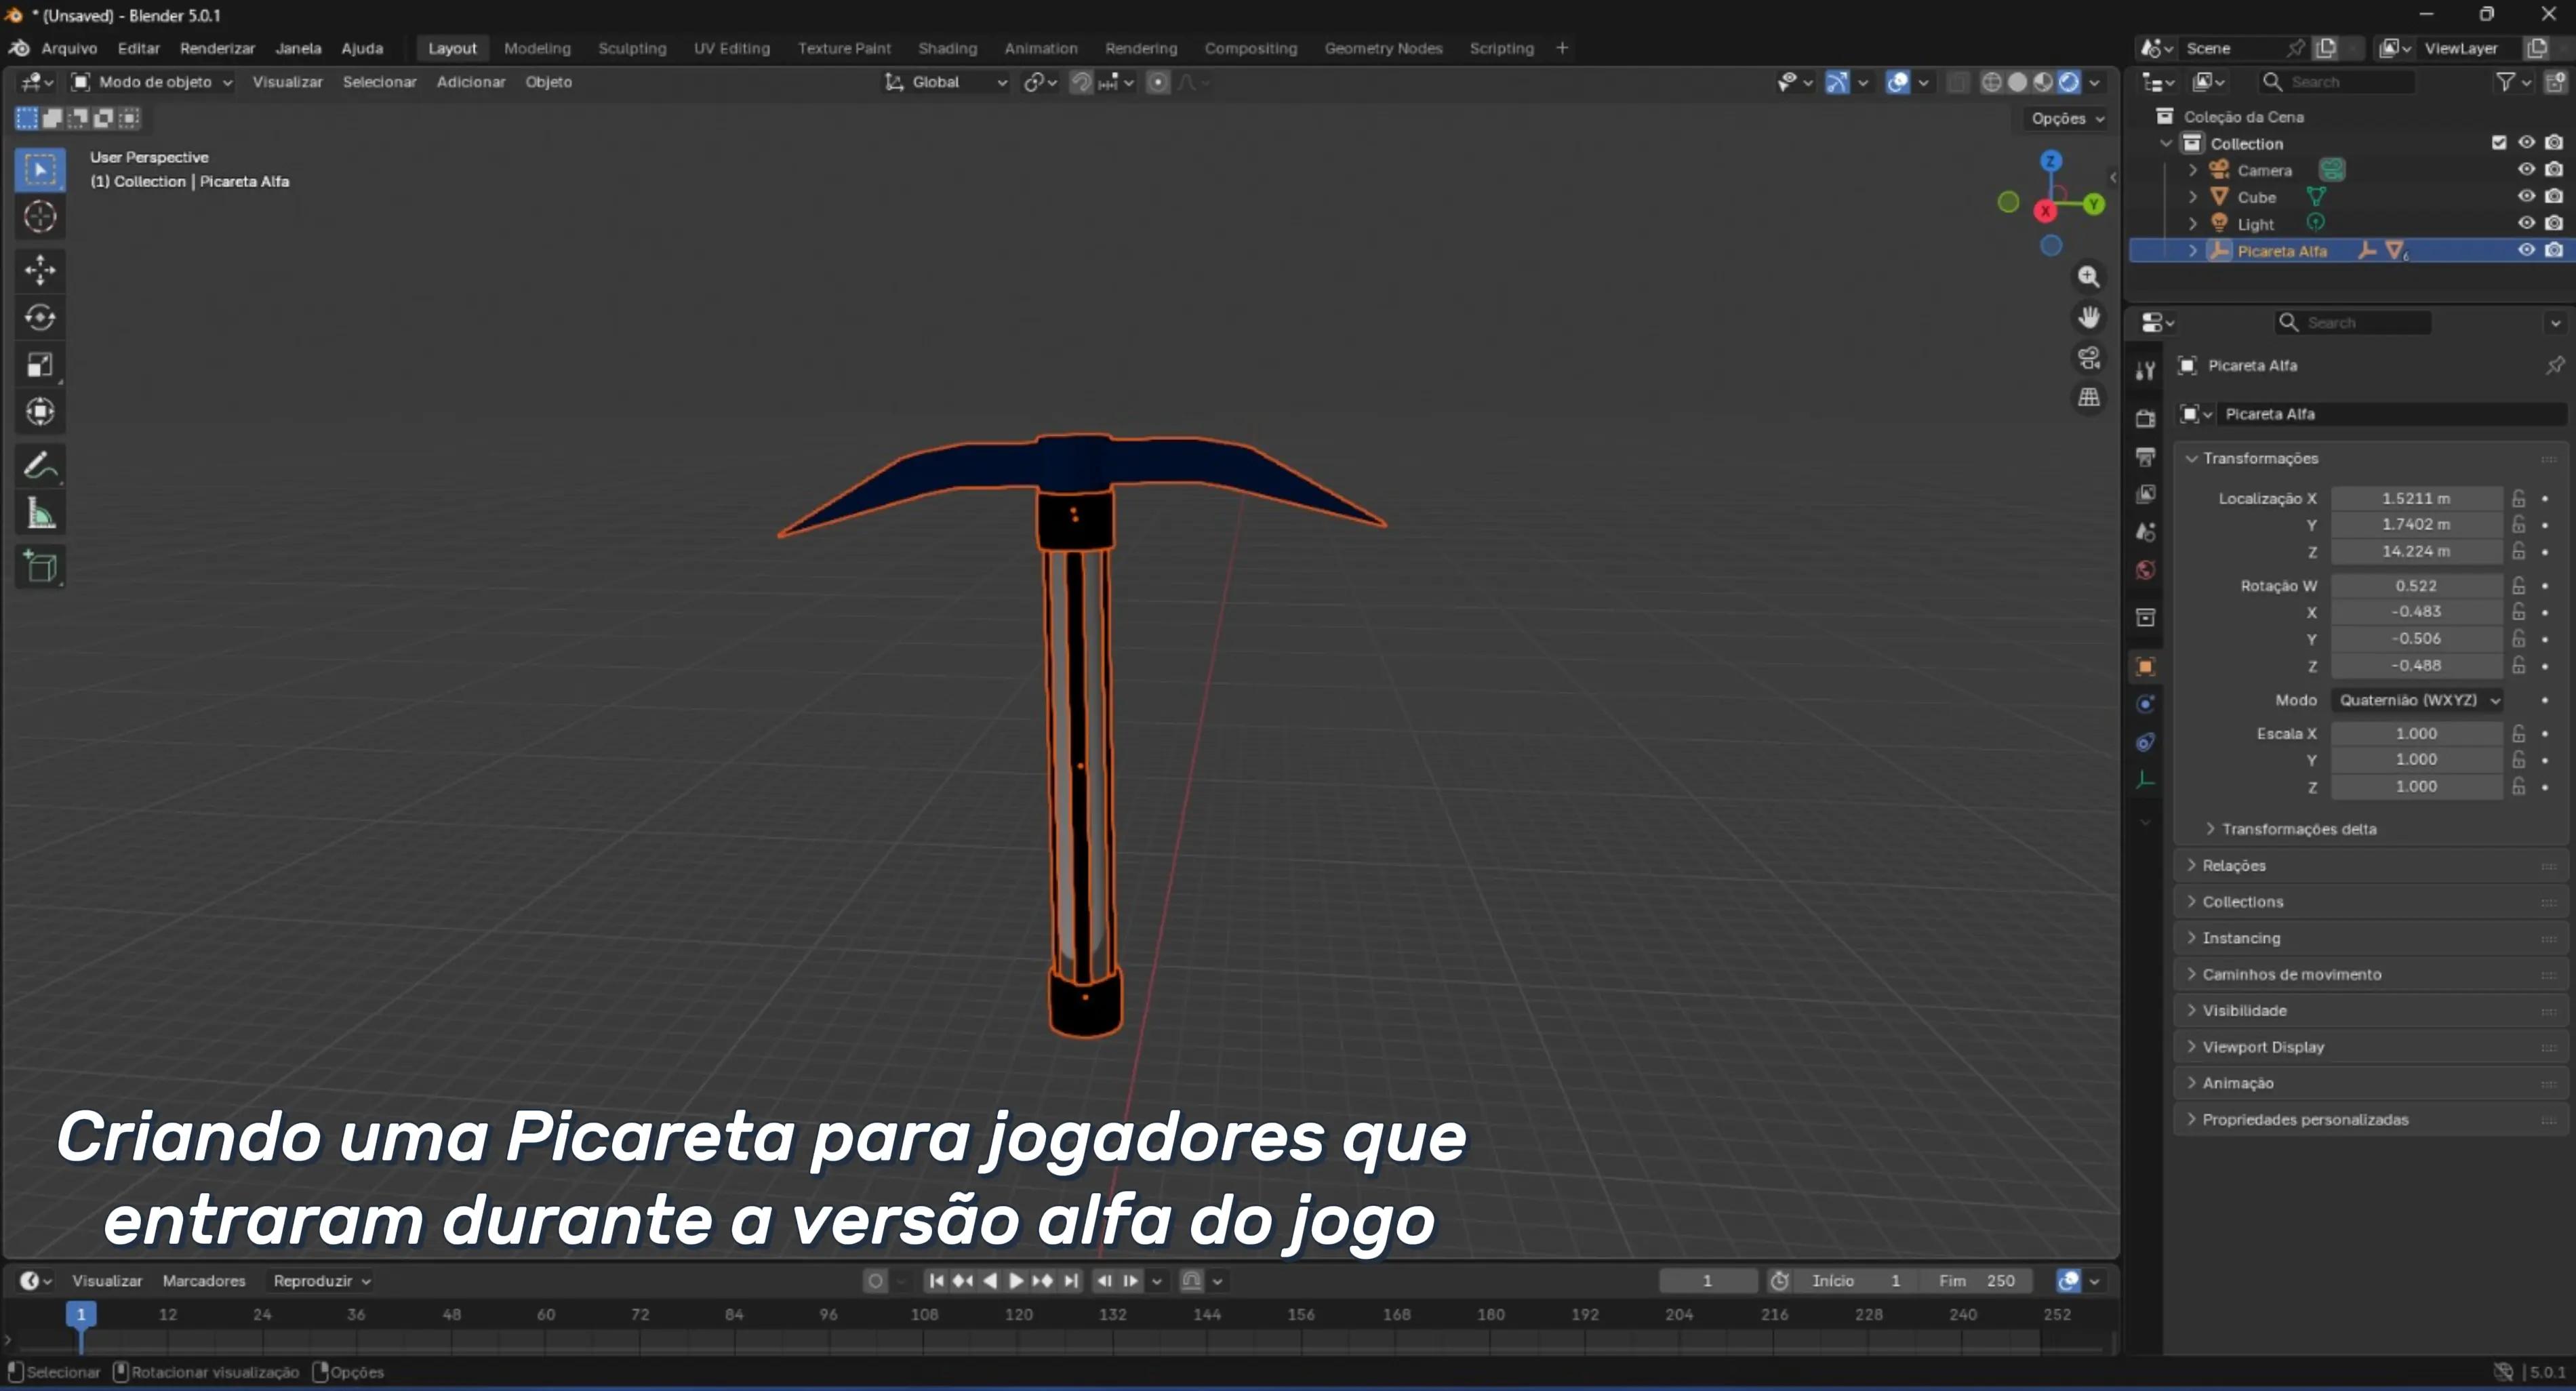Pick the Measure ruler tool
Image resolution: width=2576 pixels, height=1391 pixels.
[40, 514]
